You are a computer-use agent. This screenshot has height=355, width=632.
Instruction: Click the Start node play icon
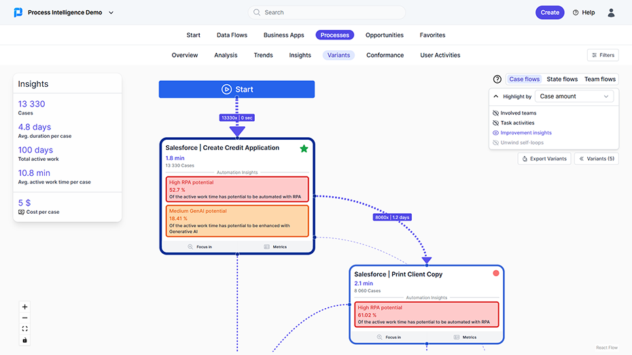click(226, 90)
